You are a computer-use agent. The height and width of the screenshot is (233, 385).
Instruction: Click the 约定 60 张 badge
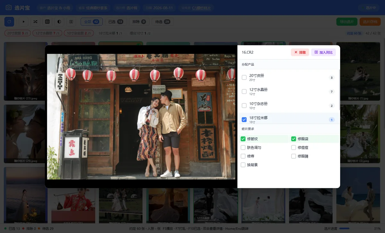[354, 33]
